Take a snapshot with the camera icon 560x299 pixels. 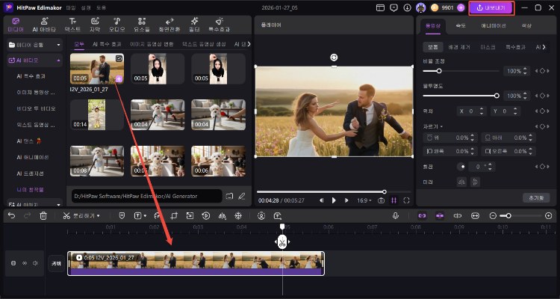[381, 200]
